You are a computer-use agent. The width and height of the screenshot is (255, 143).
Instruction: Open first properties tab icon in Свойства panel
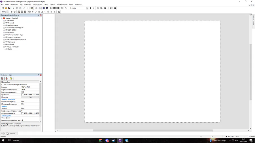click(x=2, y=79)
